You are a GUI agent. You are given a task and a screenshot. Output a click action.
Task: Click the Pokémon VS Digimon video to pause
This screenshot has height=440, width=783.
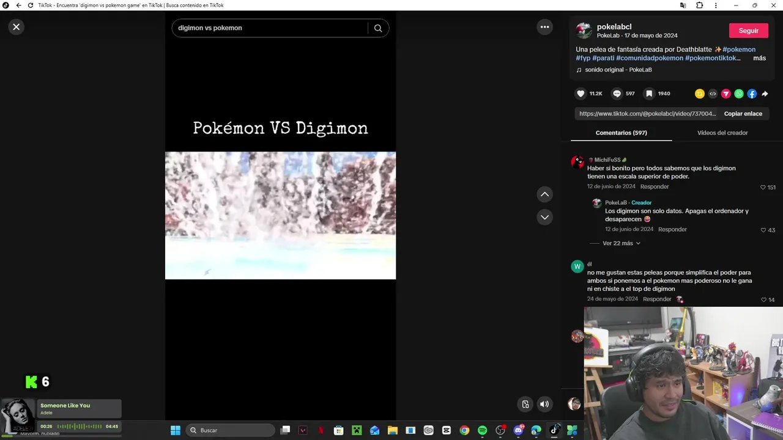pyautogui.click(x=280, y=215)
